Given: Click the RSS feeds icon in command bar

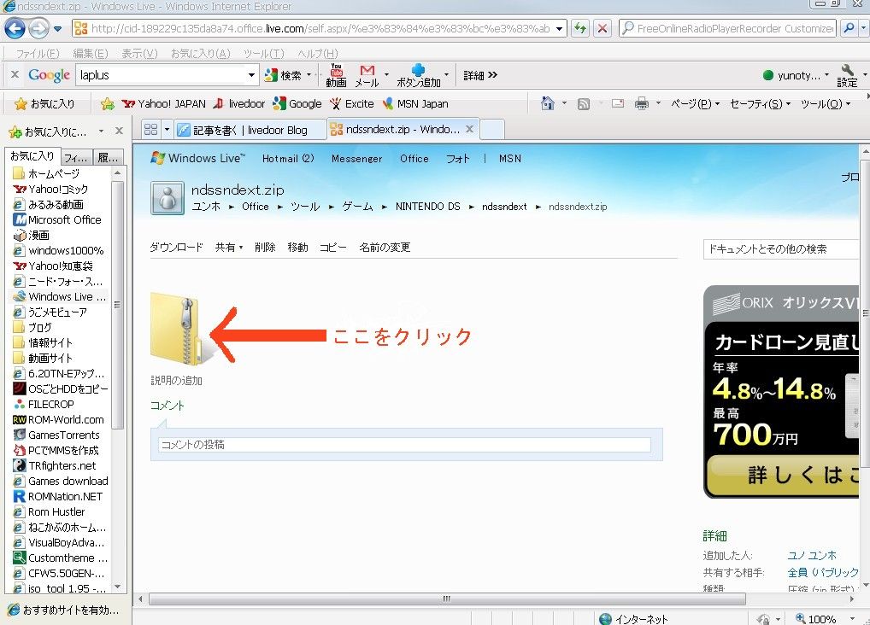Looking at the screenshot, I should click(x=584, y=103).
